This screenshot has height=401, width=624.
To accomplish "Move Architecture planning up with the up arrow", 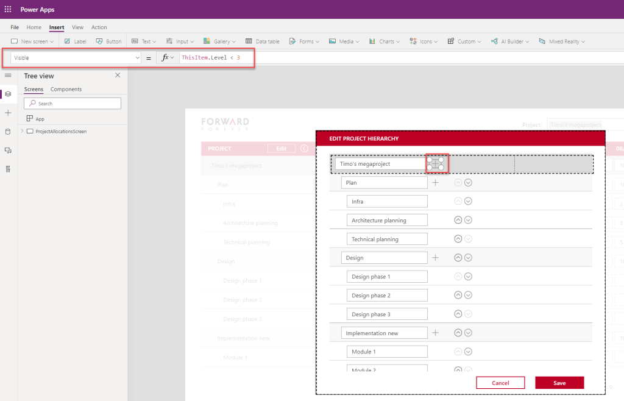I will coord(458,220).
